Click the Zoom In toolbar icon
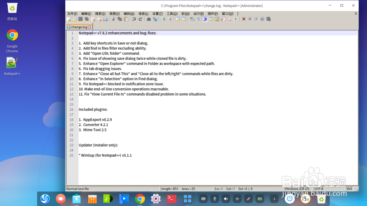 [163, 19]
